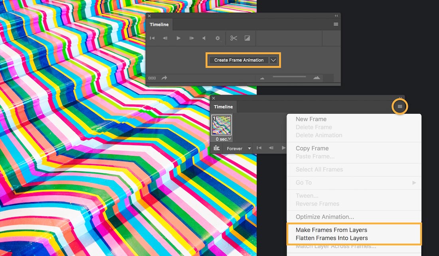Close the top Timeline panel

click(149, 16)
